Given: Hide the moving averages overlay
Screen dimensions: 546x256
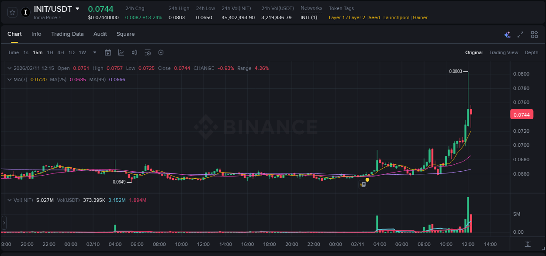Looking at the screenshot, I should click(x=9, y=80).
